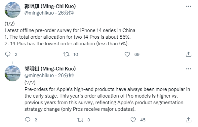Screen dimensions: 198x127
Task: Open Ming-Chi Kuo avatar on first tweet
Action: pyautogui.click(x=13, y=10)
